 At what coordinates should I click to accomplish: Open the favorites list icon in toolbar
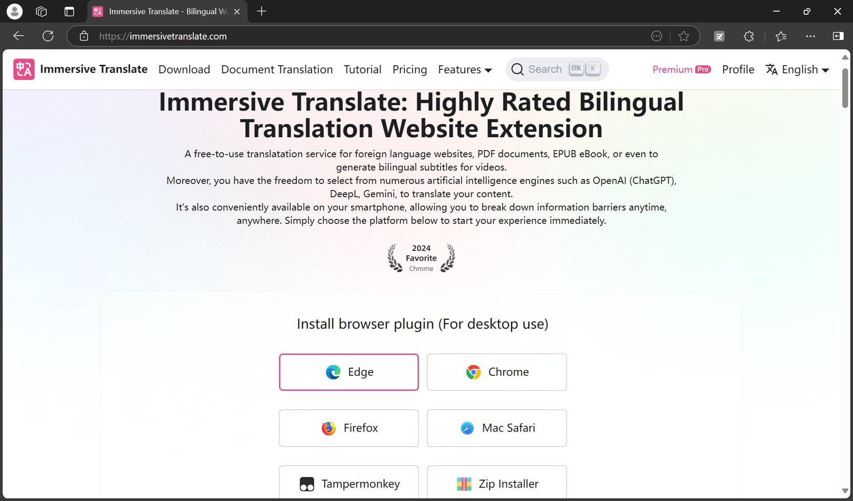point(781,36)
